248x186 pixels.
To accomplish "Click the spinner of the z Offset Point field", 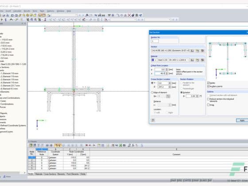I will (167, 74).
